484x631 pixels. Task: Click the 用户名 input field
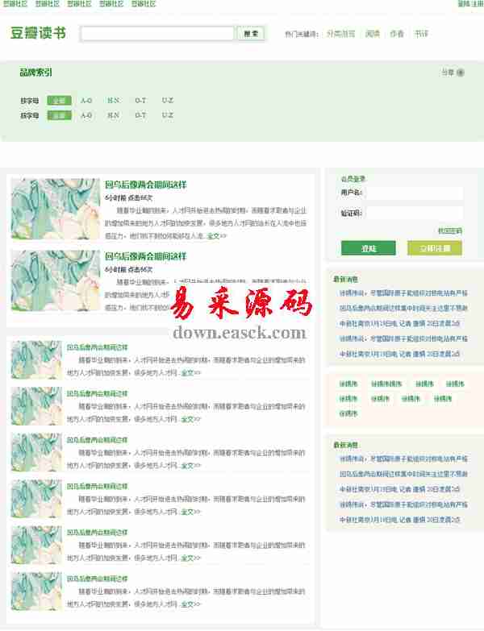[415, 193]
